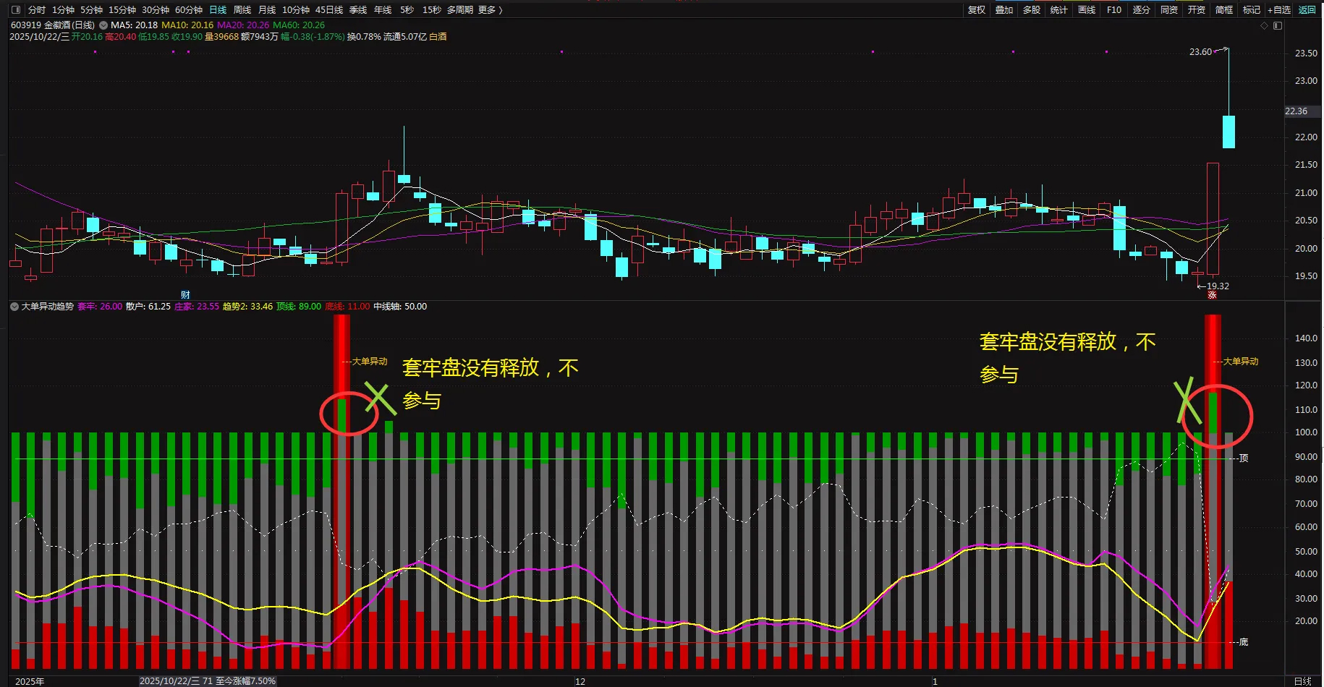The width and height of the screenshot is (1324, 687).
Task: Open the 多周期 multi-period view
Action: click(x=460, y=10)
